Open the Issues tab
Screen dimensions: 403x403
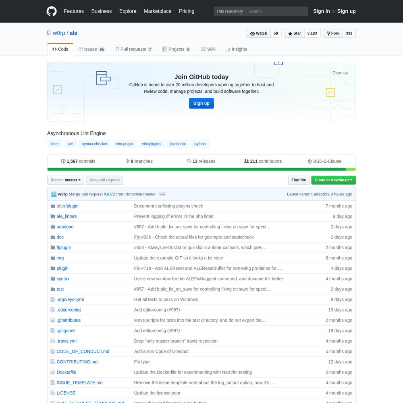click(x=91, y=49)
